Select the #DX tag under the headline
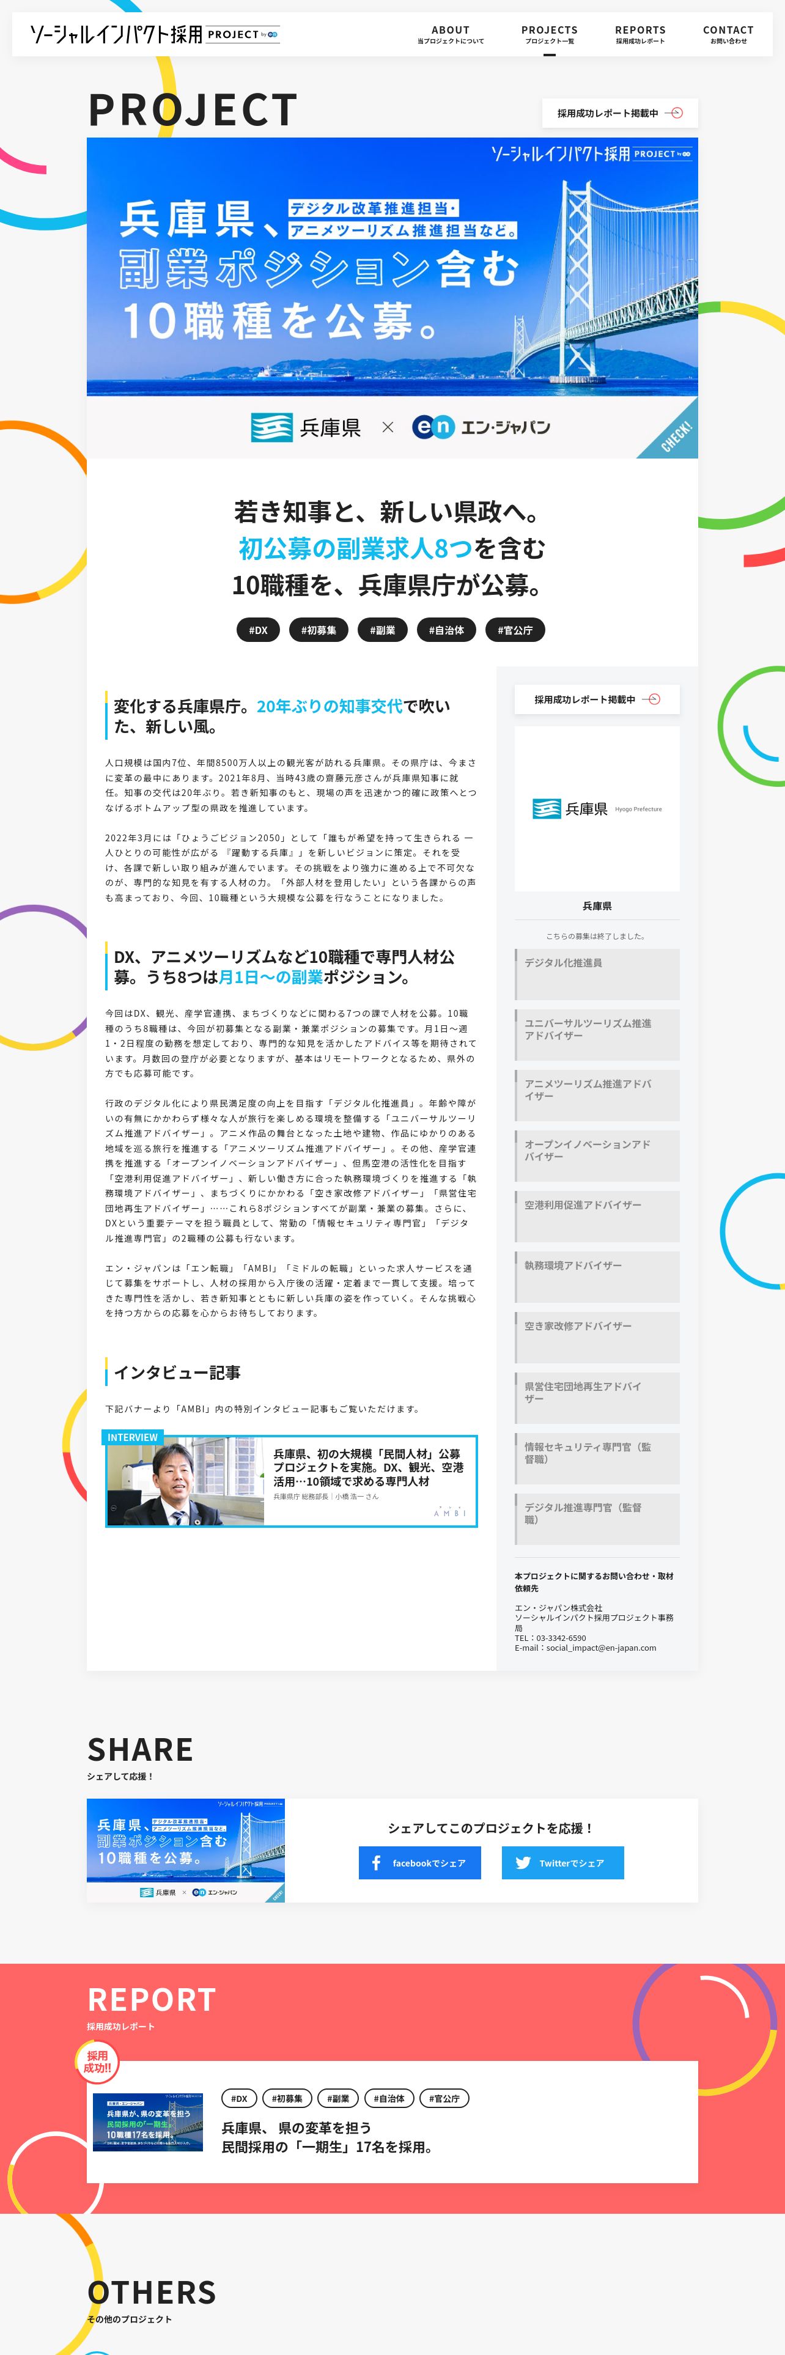The width and height of the screenshot is (785, 2355). [x=259, y=630]
